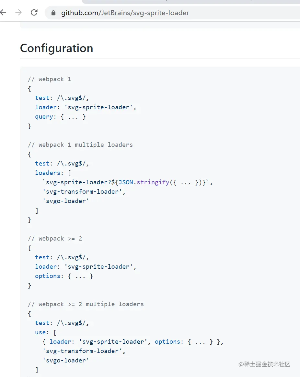
Task: Click the first 'svgo-loader' string
Action: pos(66,201)
